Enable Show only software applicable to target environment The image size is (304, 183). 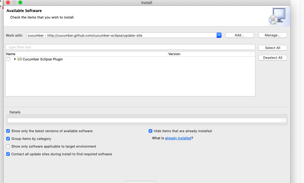pos(8,146)
